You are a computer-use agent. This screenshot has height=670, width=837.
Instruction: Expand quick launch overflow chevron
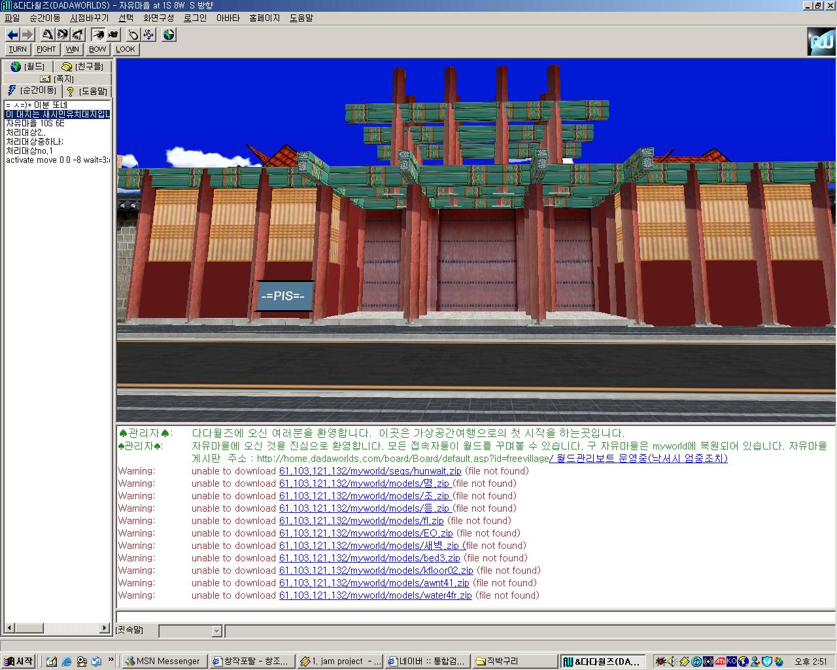pyautogui.click(x=111, y=660)
